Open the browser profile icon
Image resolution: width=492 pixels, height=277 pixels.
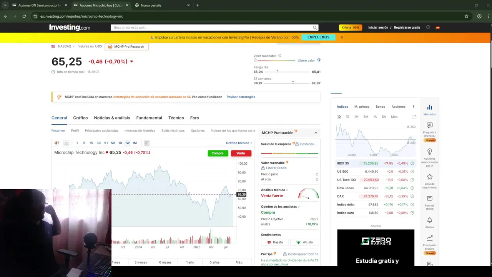point(479,16)
